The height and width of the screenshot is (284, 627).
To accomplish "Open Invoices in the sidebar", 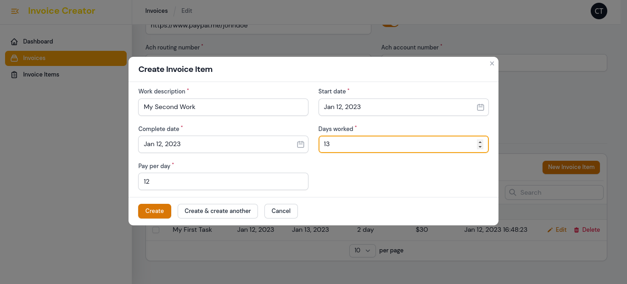I will coord(66,58).
